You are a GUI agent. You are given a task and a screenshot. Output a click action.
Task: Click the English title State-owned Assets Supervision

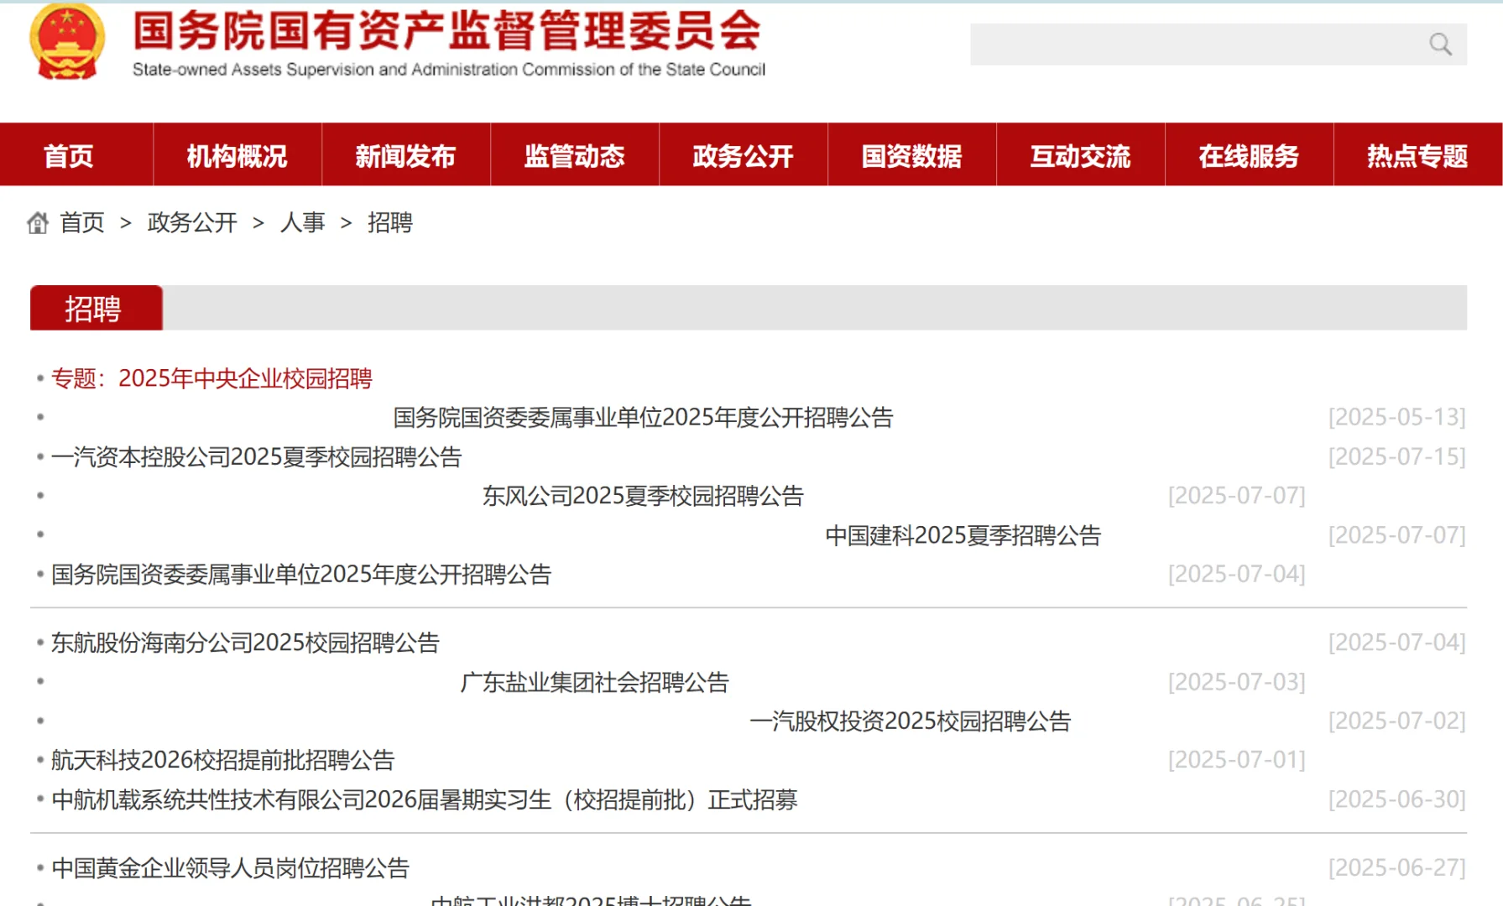tap(449, 70)
